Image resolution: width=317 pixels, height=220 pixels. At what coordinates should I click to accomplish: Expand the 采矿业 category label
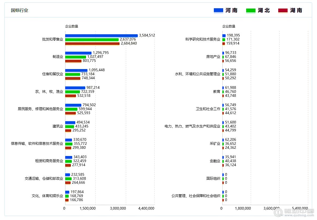(x=215, y=143)
